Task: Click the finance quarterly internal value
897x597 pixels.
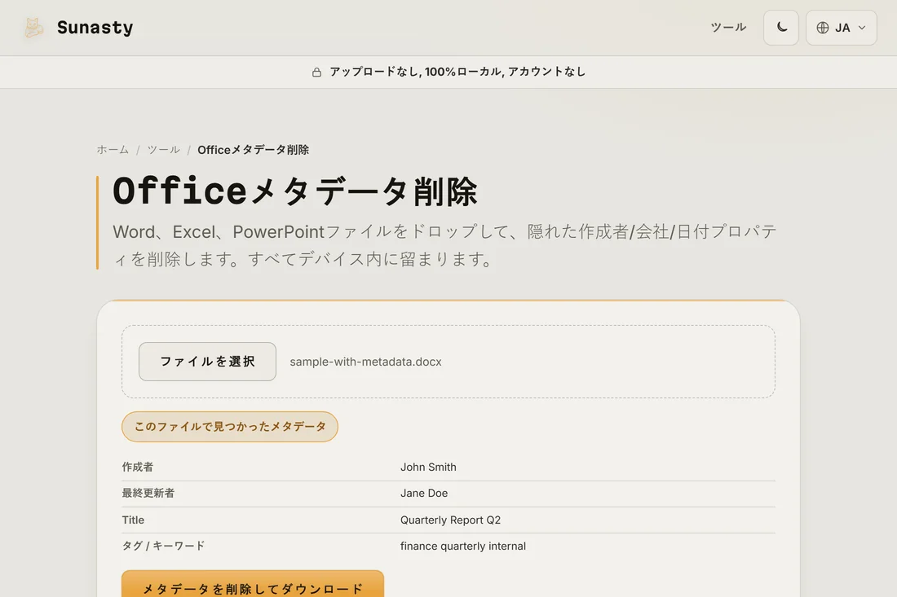Action: tap(463, 547)
